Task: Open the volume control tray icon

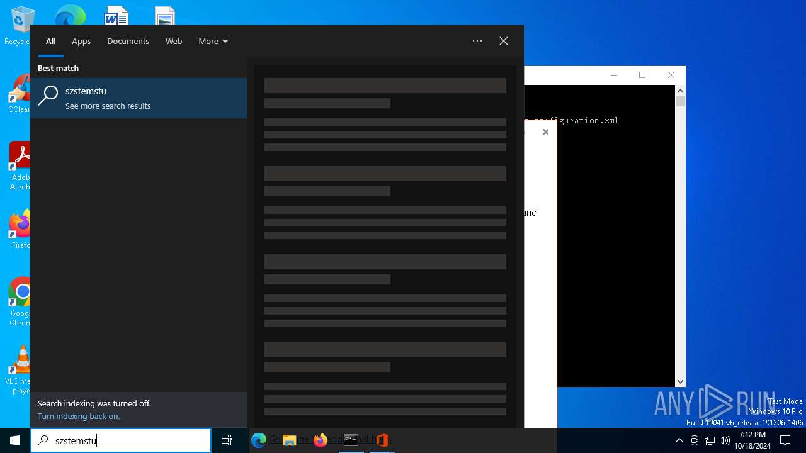Action: coord(725,440)
